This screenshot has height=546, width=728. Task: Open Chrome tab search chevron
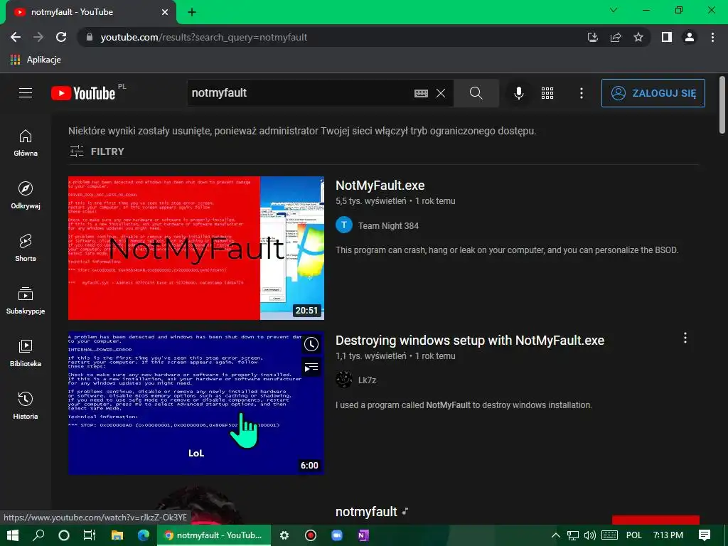pos(614,10)
